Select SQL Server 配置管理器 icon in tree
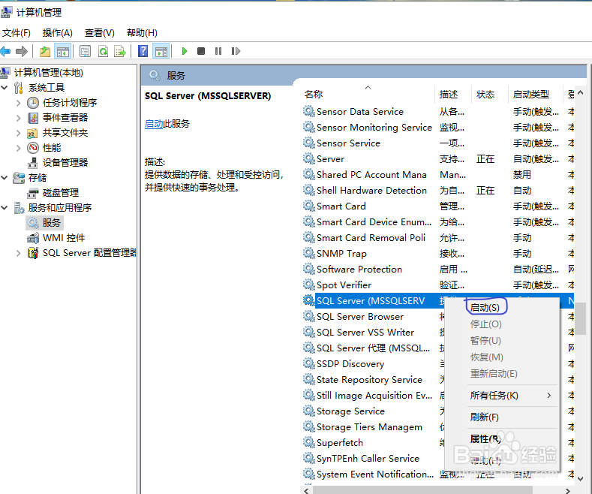The width and height of the screenshot is (592, 494). [33, 253]
